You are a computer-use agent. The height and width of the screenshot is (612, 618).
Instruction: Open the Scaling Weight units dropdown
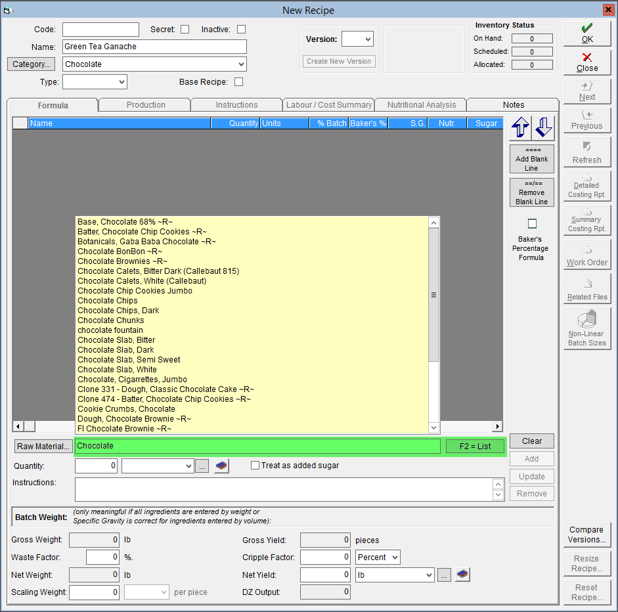164,592
